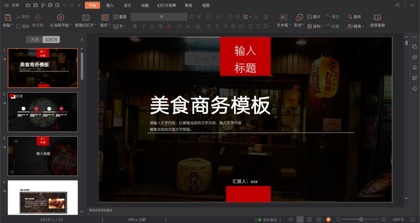420x223 pixels.
Task: Toggle bold formatting
Action: tap(135, 26)
